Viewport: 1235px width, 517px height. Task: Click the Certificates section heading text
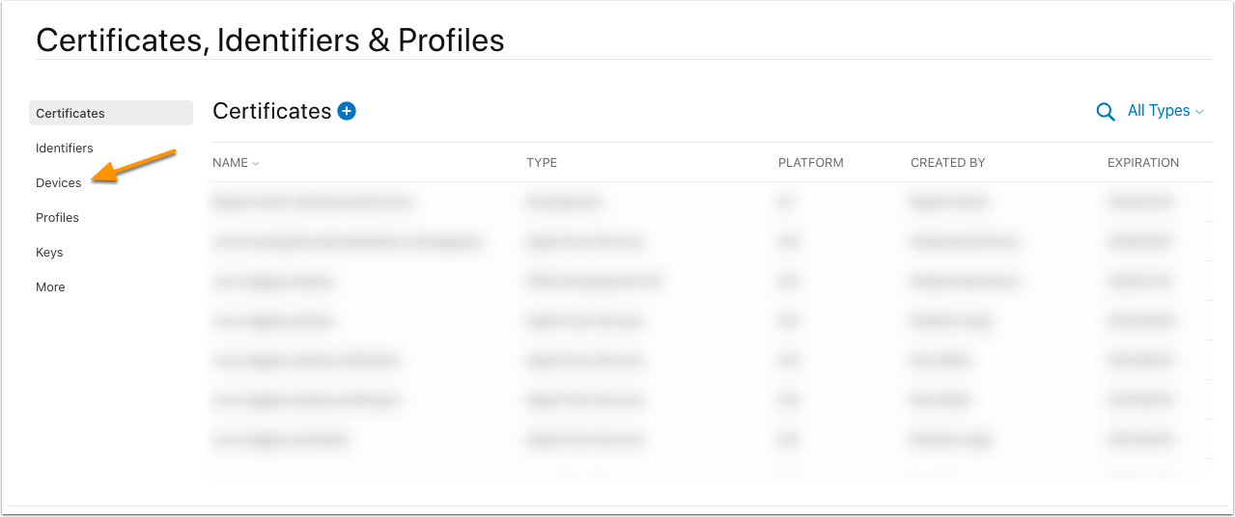pyautogui.click(x=272, y=111)
